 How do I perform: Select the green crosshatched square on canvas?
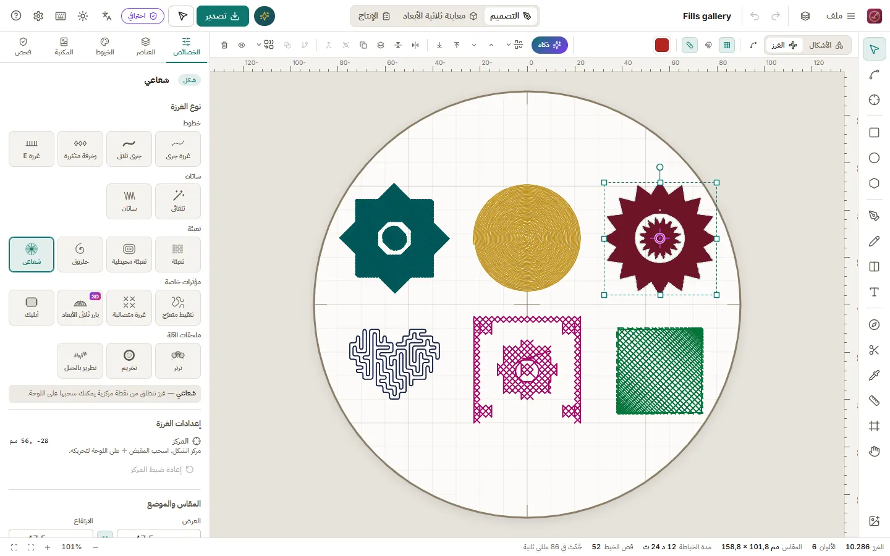660,371
